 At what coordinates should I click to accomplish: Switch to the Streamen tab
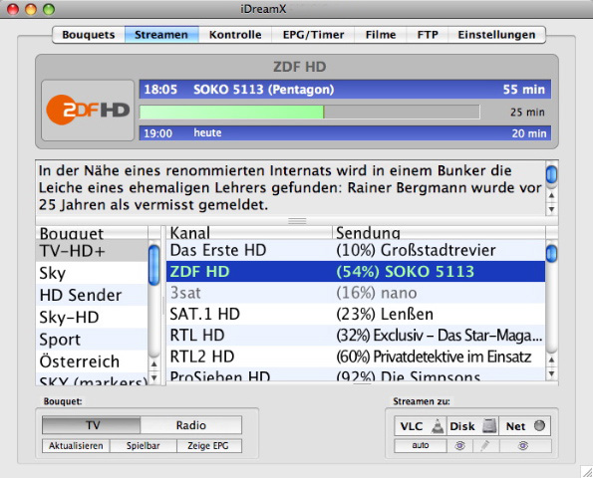pyautogui.click(x=161, y=35)
